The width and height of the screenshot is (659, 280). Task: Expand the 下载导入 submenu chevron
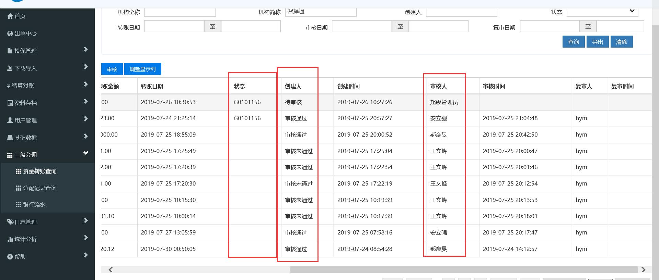coord(86,67)
